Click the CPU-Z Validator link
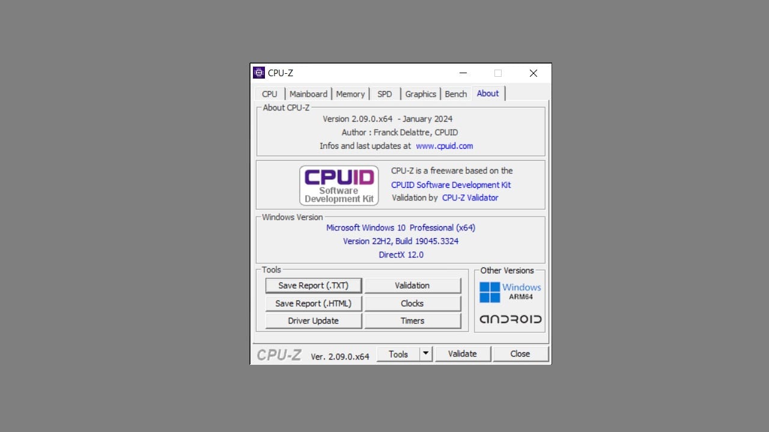The image size is (769, 432). (x=470, y=197)
